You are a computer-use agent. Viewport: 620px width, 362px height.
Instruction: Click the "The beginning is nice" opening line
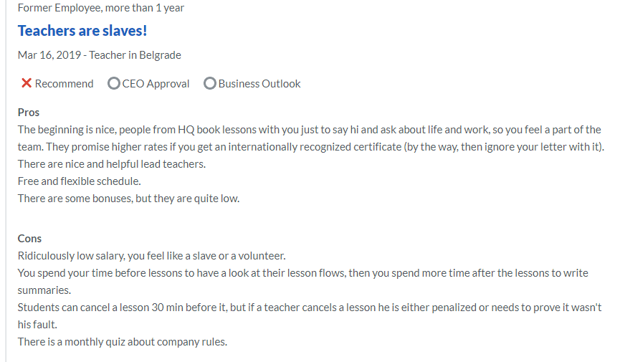(x=309, y=129)
